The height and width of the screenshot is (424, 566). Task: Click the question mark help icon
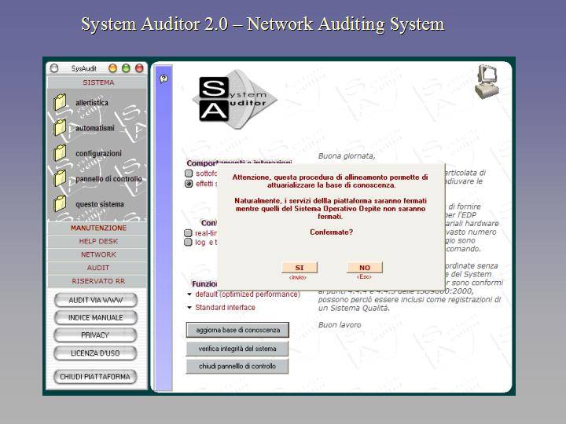pyautogui.click(x=164, y=79)
